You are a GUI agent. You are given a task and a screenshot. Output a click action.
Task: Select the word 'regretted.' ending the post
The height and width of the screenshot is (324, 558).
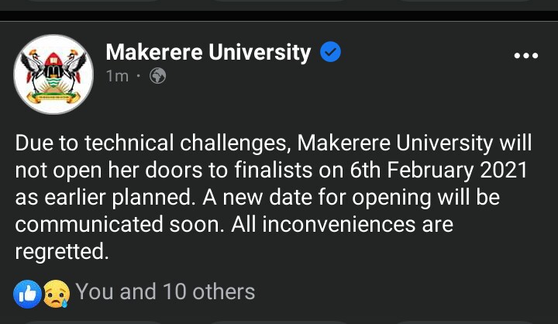pyautogui.click(x=62, y=252)
